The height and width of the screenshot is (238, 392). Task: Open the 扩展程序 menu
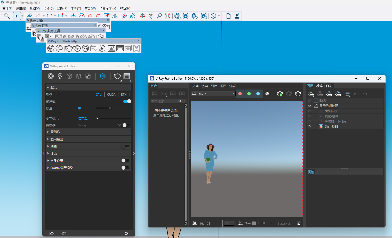pyautogui.click(x=107, y=9)
